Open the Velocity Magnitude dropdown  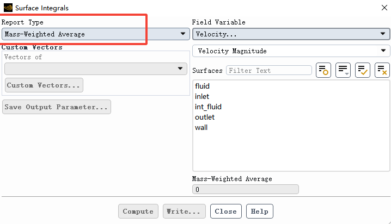291,51
